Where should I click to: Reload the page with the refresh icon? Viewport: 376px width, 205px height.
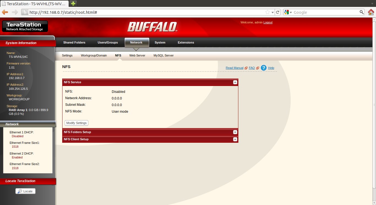point(278,12)
